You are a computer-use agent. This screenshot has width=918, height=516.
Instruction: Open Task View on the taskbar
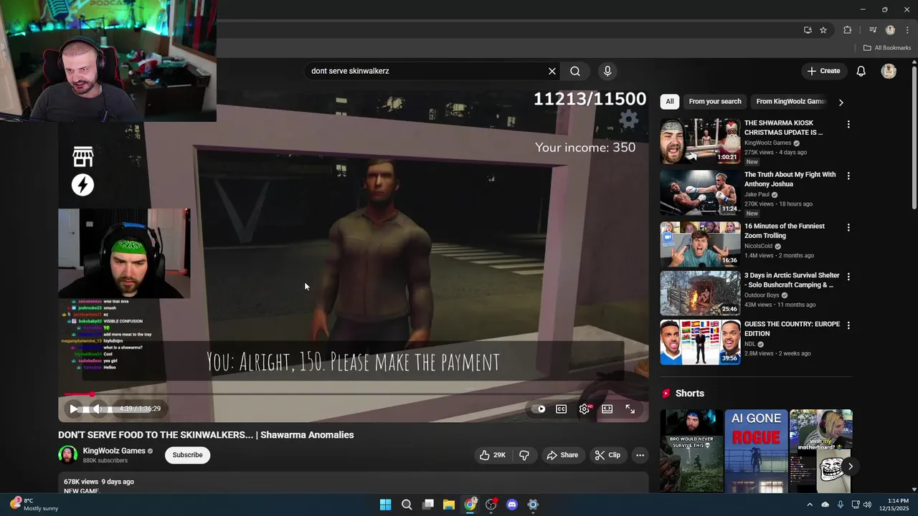428,505
